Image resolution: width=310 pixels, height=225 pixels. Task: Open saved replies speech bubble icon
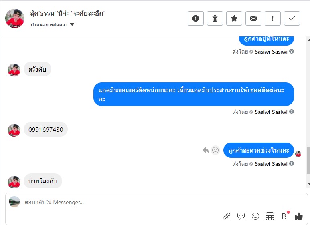coord(241,216)
